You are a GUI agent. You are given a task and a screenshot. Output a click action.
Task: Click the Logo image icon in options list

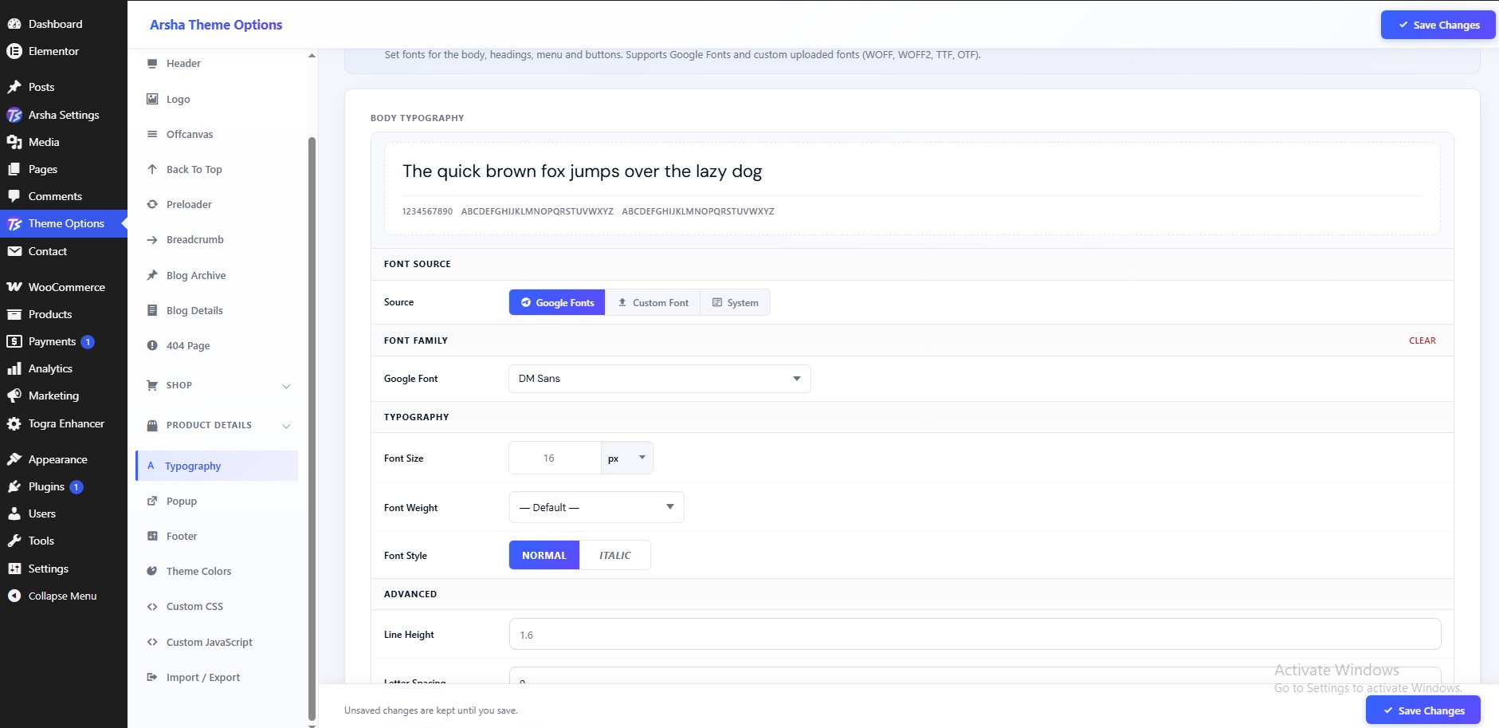tap(152, 99)
